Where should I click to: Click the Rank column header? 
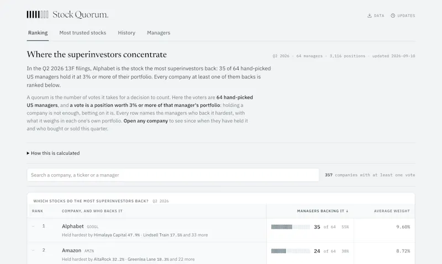(x=38, y=211)
